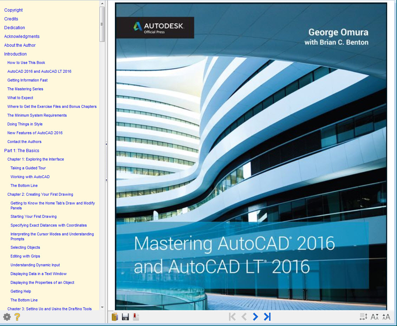Open Interpreting the Cursor Modes entry
Viewport: 397px width, 326px height.
[52, 236]
